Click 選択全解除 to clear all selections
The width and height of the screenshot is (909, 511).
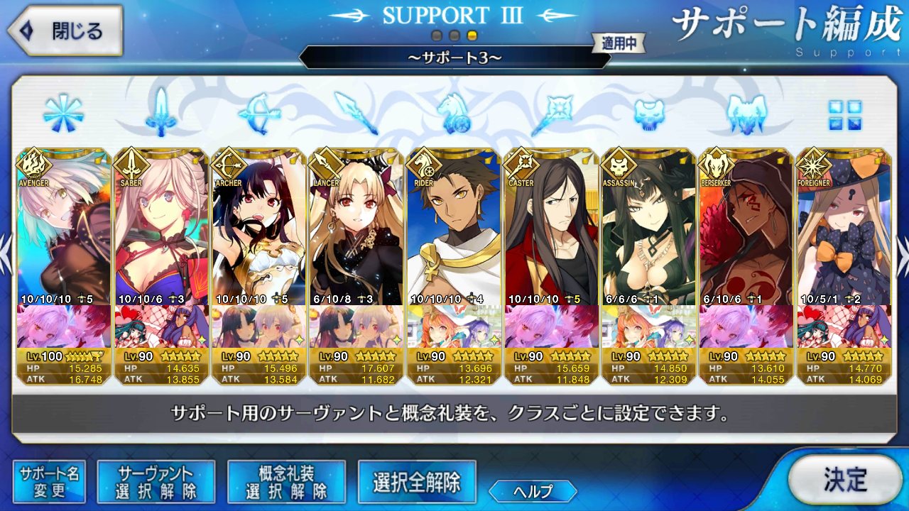tap(417, 482)
